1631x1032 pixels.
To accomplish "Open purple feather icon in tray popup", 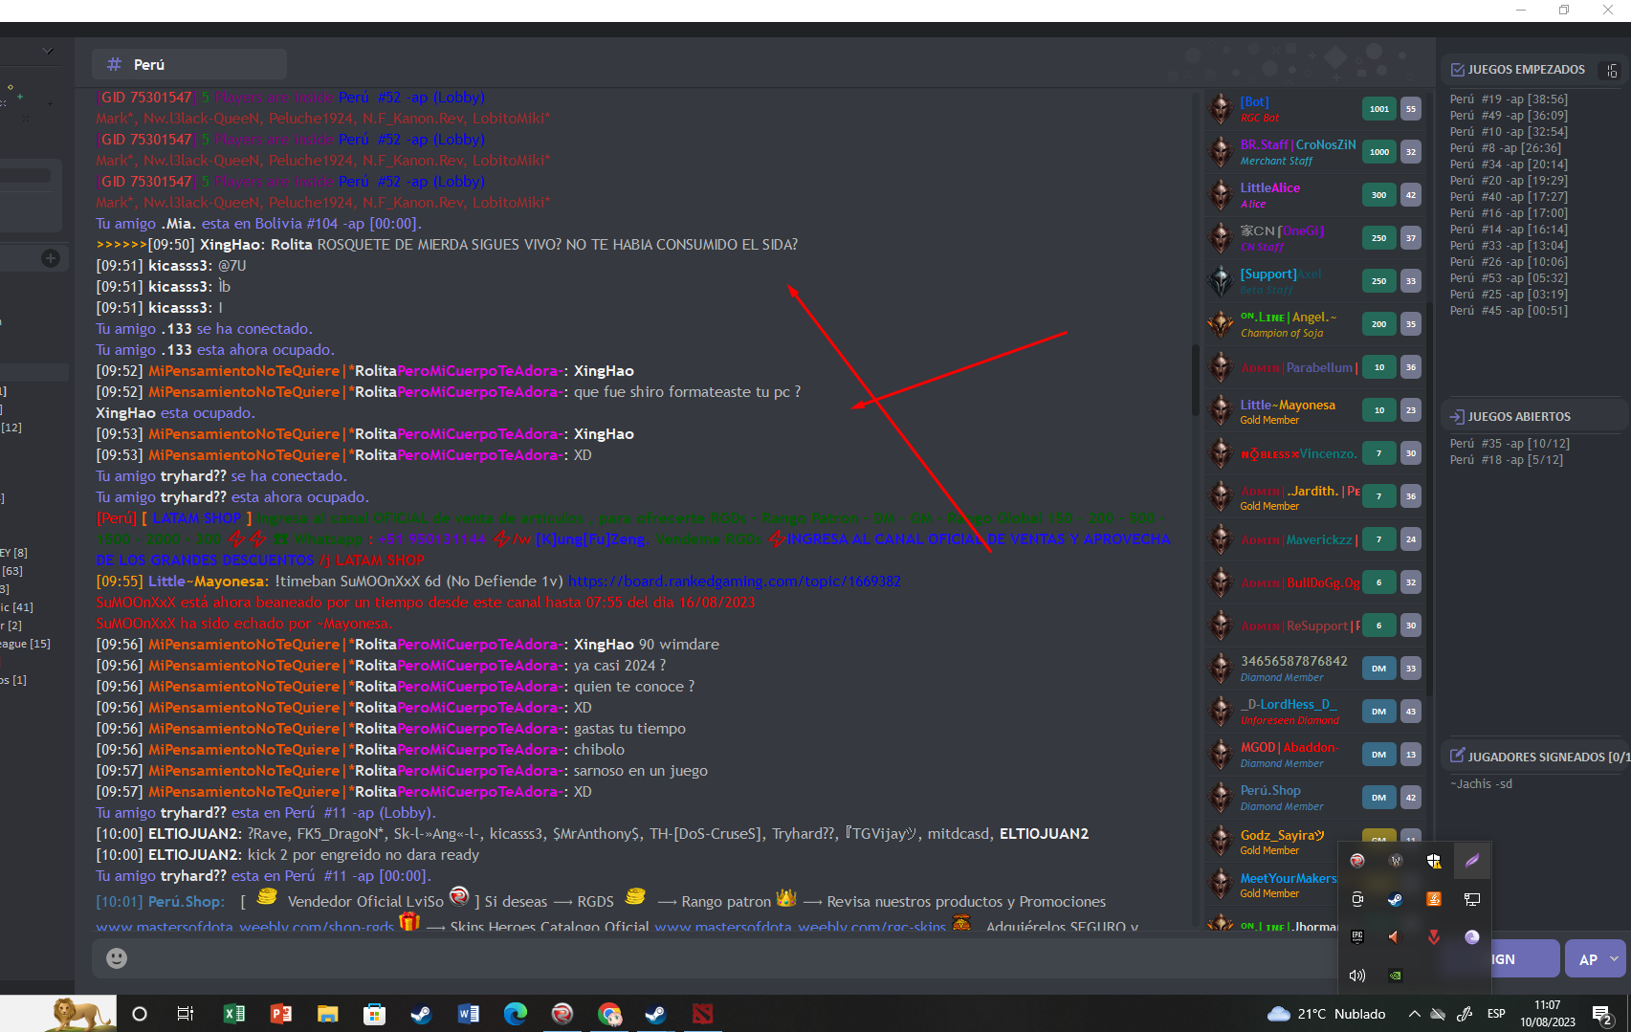I will coord(1472,861).
